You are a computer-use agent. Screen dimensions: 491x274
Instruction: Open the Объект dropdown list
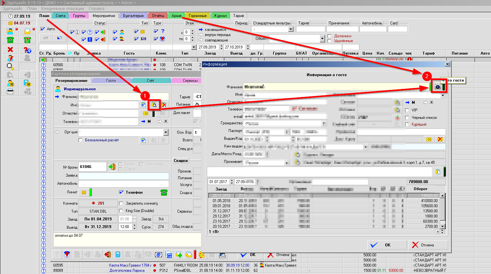322,39
